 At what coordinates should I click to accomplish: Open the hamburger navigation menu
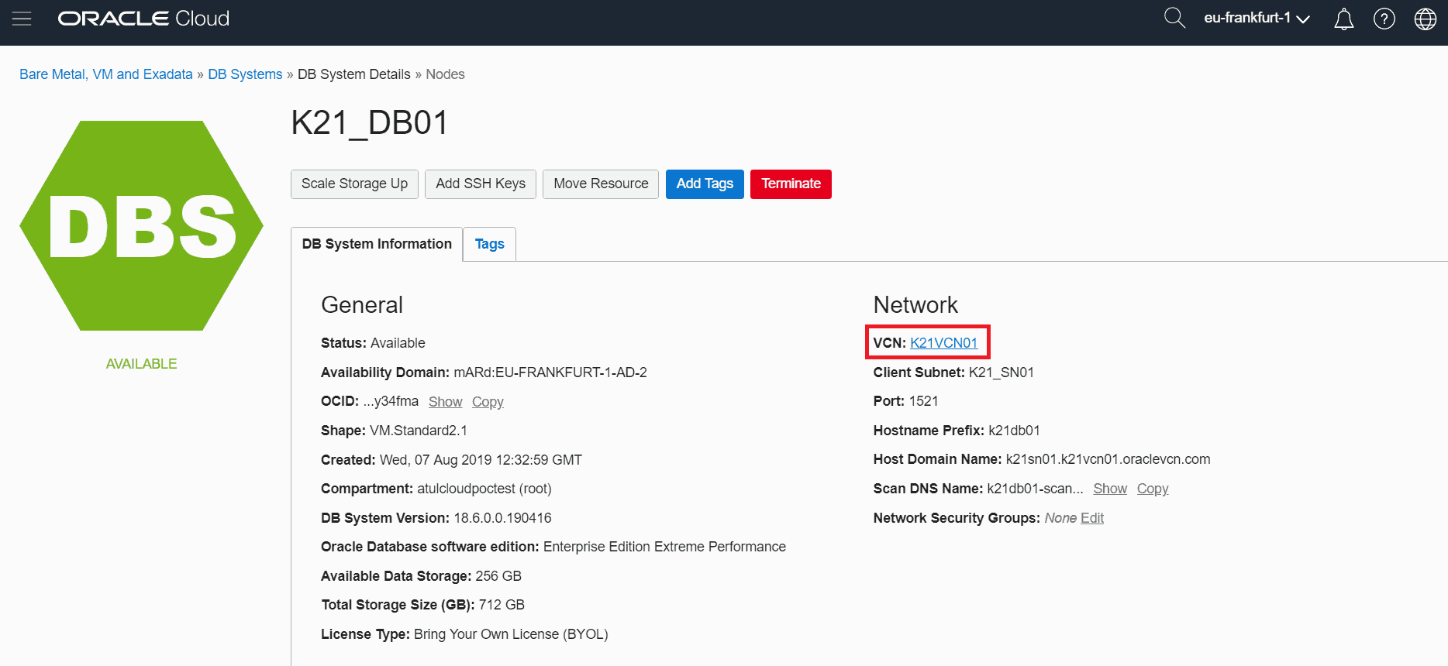(x=22, y=19)
